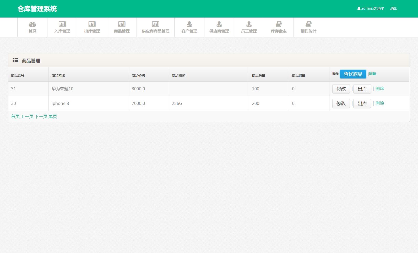Click the quantity 200 cell
418x253 pixels.
(269, 103)
